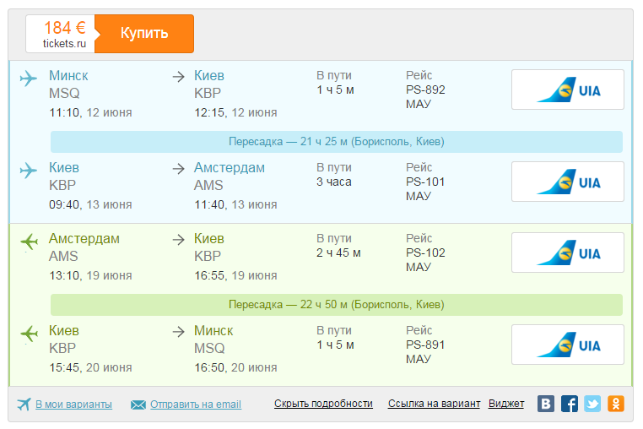Click the green plane icon for Амстердам departure
Image resolution: width=643 pixels, height=429 pixels.
coord(29,242)
